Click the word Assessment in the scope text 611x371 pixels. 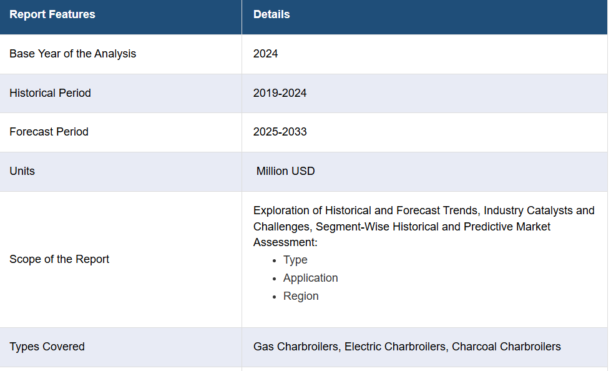coord(284,242)
